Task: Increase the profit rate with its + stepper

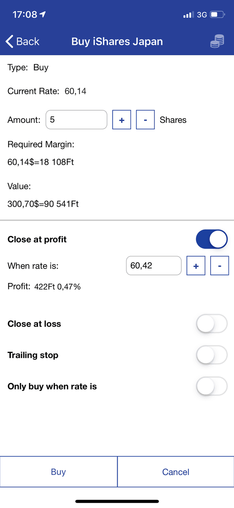Action: pyautogui.click(x=196, y=265)
